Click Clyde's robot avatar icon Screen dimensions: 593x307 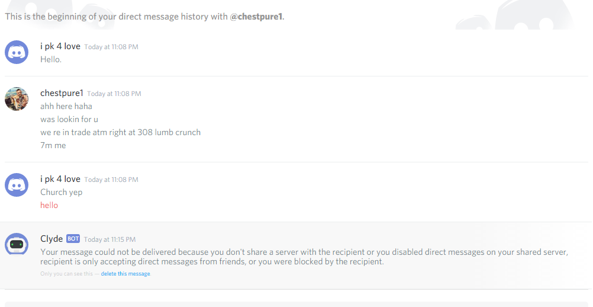[x=17, y=244]
